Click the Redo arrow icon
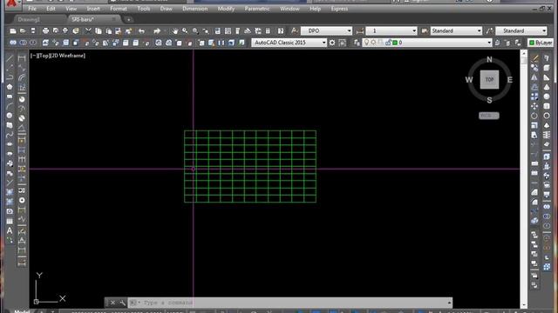The image size is (558, 313). pyautogui.click(x=157, y=31)
